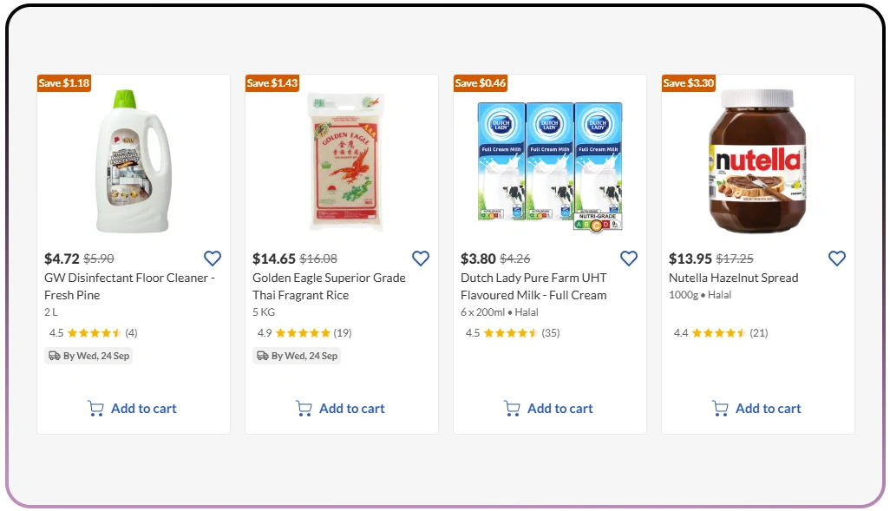Viewport: 890px width, 511px height.
Task: Open the Dutch Lady Pure Farm UHT Milk listing
Action: 538,287
